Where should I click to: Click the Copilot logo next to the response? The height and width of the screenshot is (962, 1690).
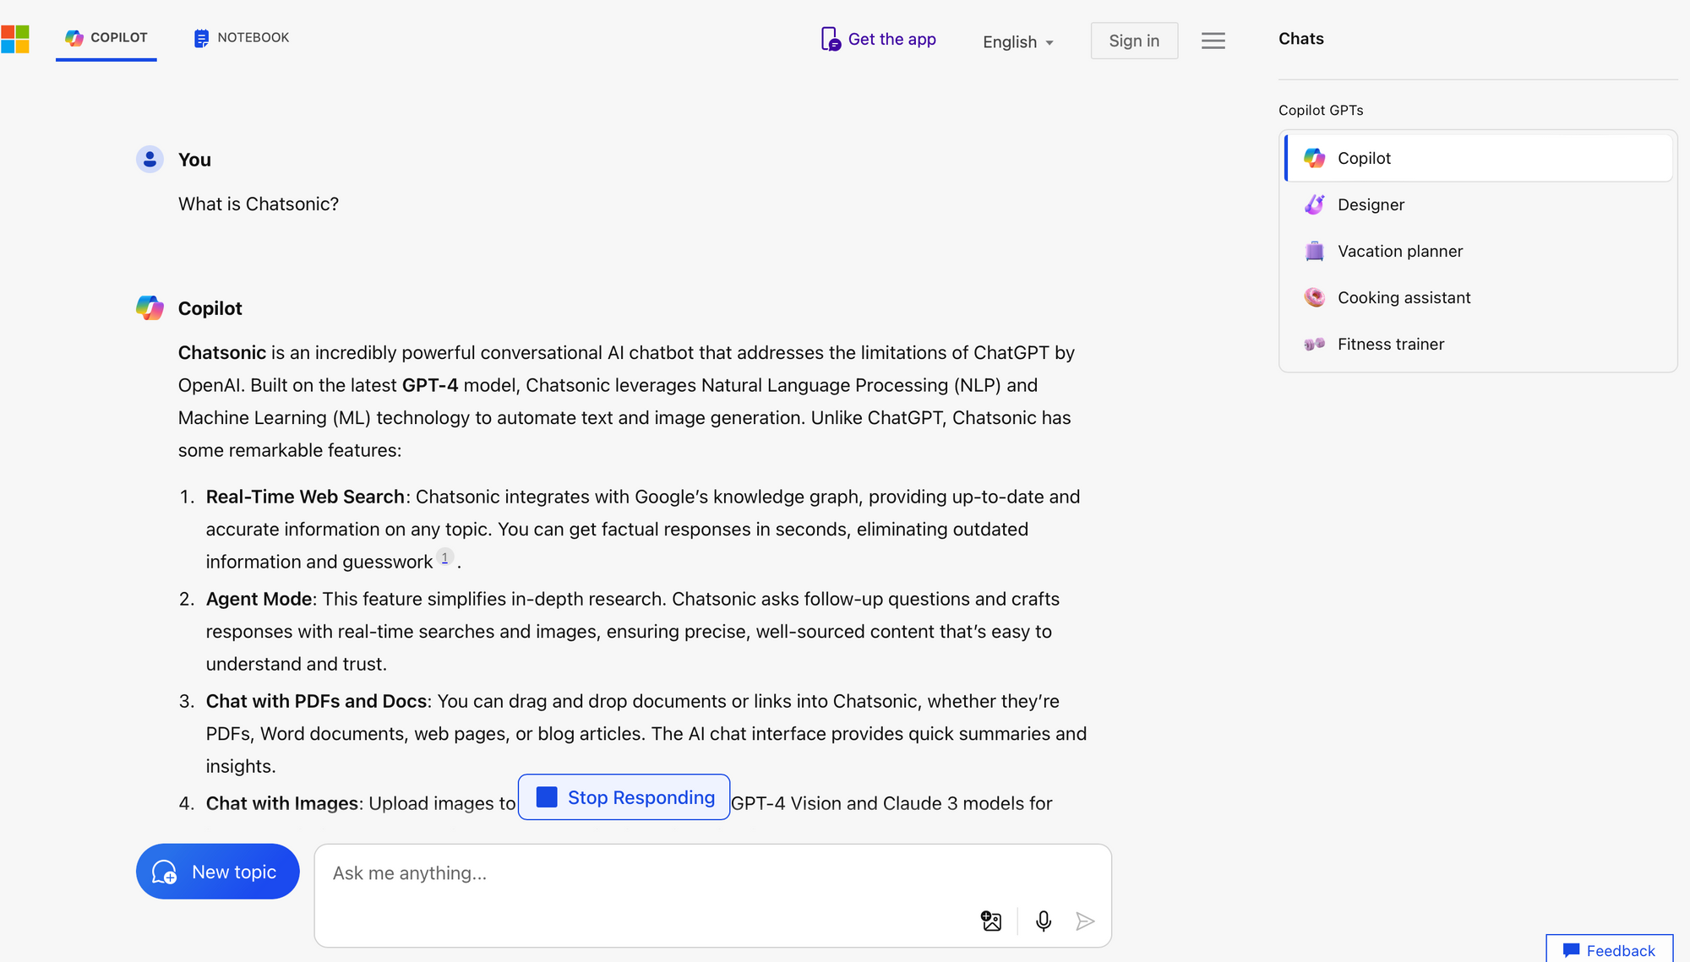pyautogui.click(x=150, y=308)
